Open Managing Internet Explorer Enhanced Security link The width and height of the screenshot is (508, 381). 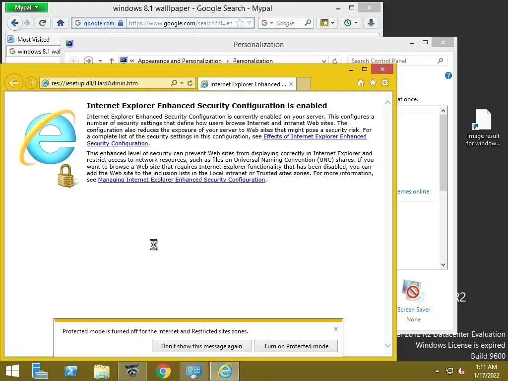[x=182, y=180]
